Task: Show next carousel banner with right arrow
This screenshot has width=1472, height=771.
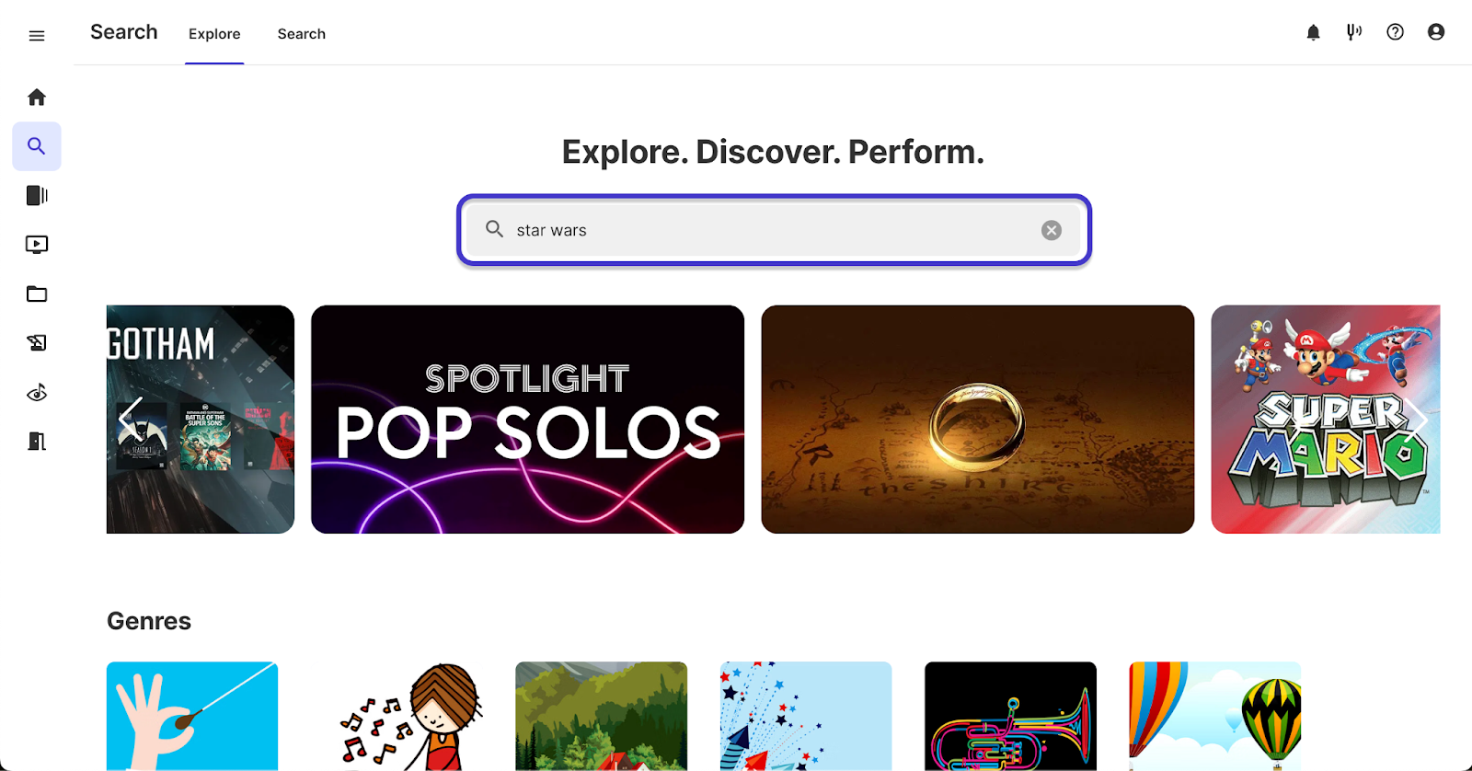Action: pyautogui.click(x=1416, y=420)
